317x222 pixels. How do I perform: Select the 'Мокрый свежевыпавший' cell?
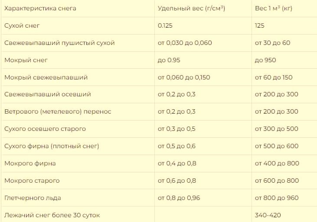click(46, 77)
